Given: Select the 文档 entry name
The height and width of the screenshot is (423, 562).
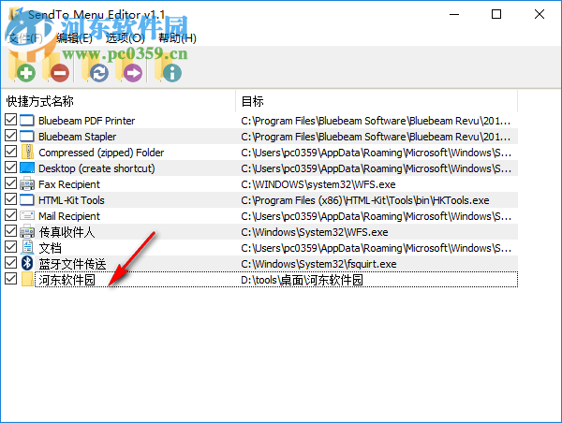Looking at the screenshot, I should tap(51, 248).
